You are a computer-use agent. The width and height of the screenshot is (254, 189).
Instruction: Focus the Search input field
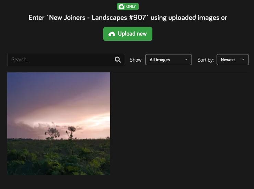(x=62, y=60)
